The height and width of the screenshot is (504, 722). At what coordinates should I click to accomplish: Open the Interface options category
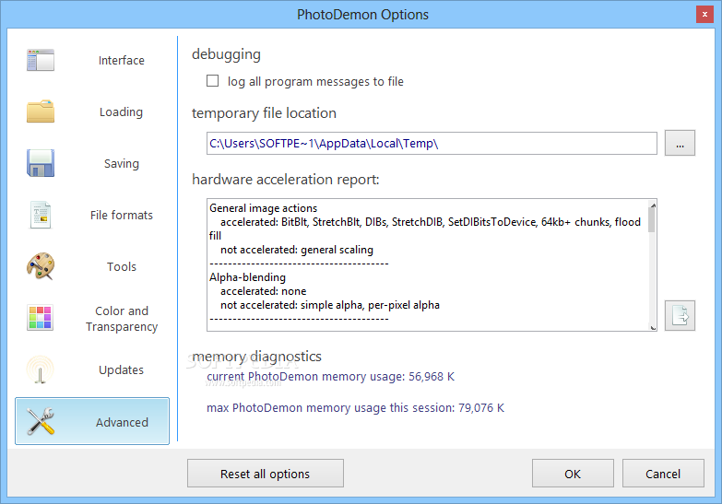(x=92, y=60)
